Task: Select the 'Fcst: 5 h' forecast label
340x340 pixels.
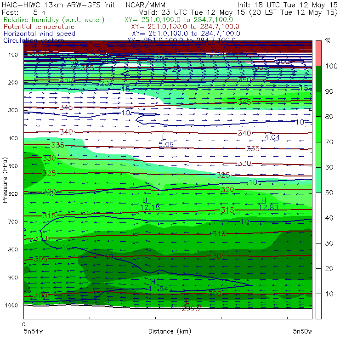Action: coord(23,12)
